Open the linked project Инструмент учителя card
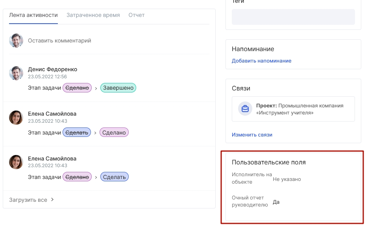The image size is (366, 225). point(293,109)
